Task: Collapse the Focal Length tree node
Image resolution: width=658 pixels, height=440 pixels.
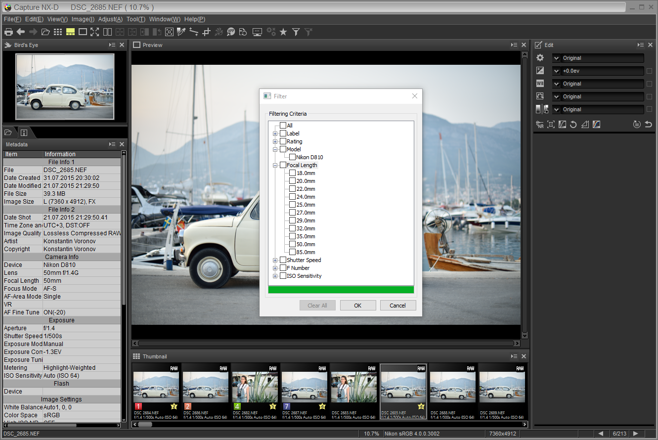Action: click(275, 165)
